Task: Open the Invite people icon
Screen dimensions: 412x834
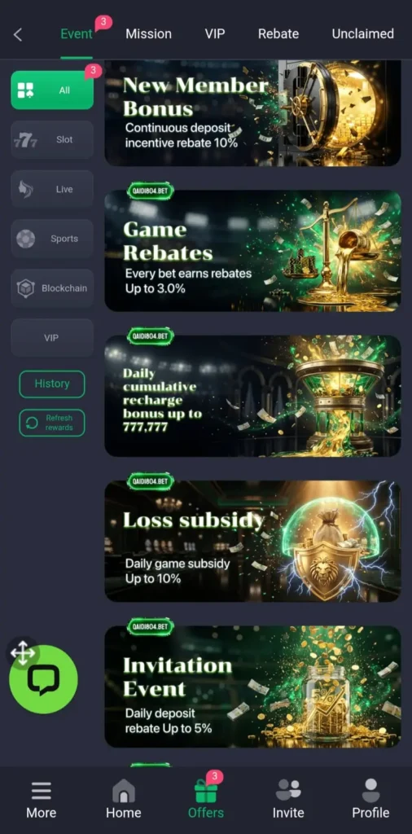Action: click(288, 790)
